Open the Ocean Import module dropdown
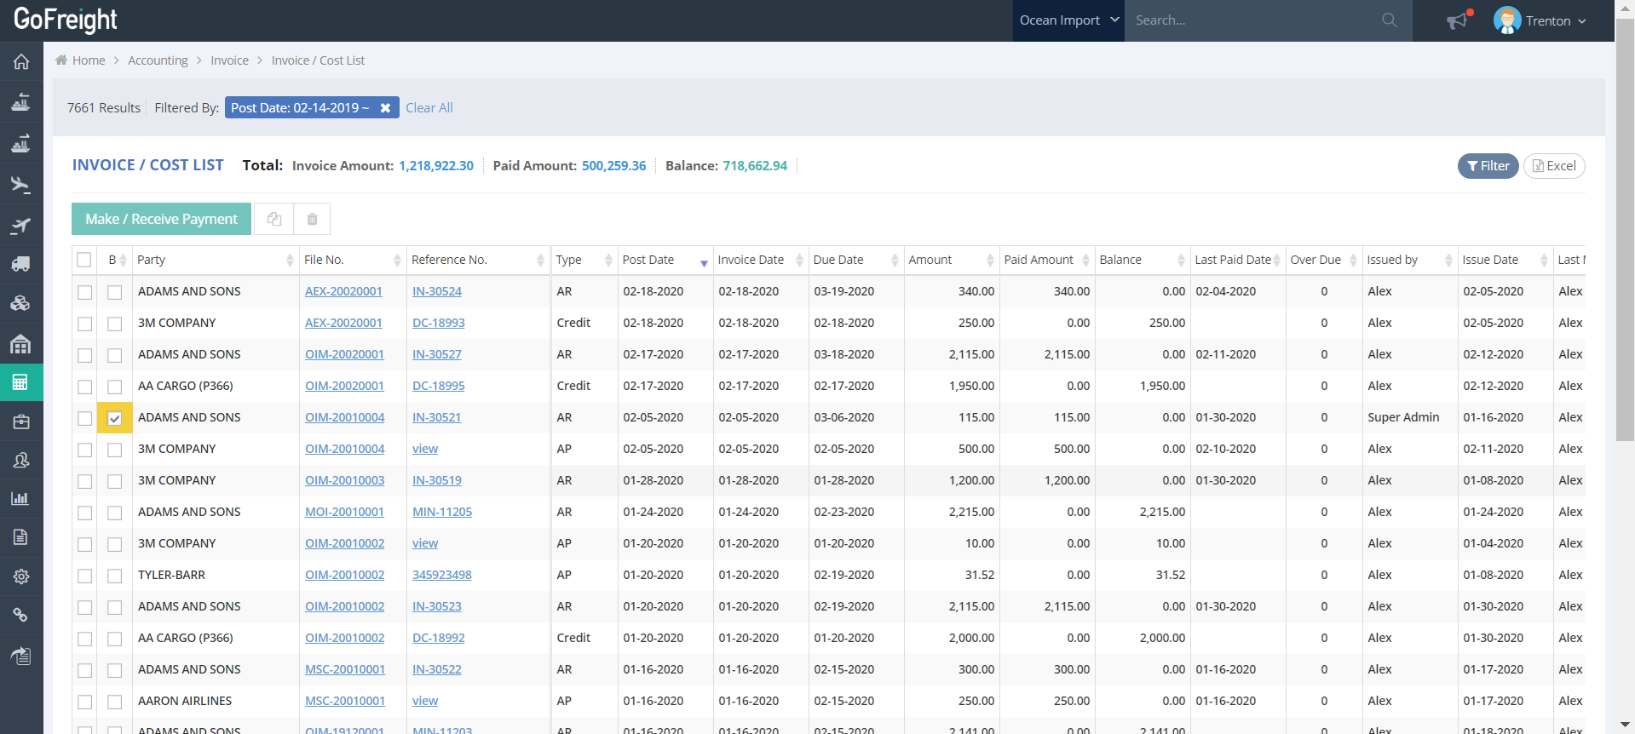1635x734 pixels. [1068, 20]
